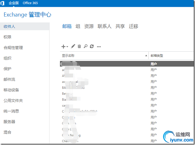Click the 企业版 link in header
Image resolution: width=195 pixels, height=145 pixels.
14,3
